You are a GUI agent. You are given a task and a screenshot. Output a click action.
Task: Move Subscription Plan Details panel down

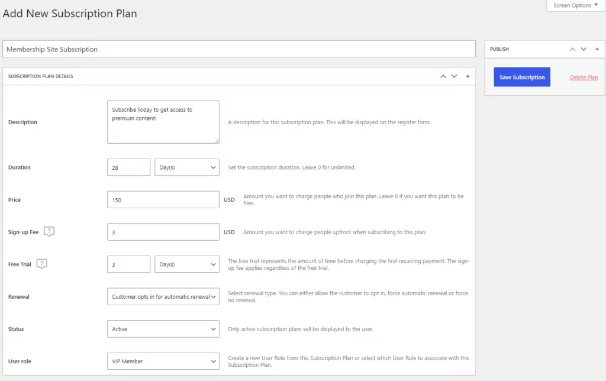pos(454,76)
